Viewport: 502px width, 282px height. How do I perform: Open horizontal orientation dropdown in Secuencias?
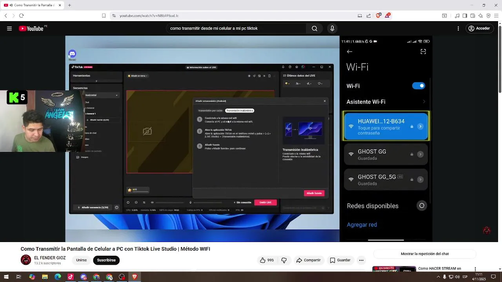[x=102, y=95]
